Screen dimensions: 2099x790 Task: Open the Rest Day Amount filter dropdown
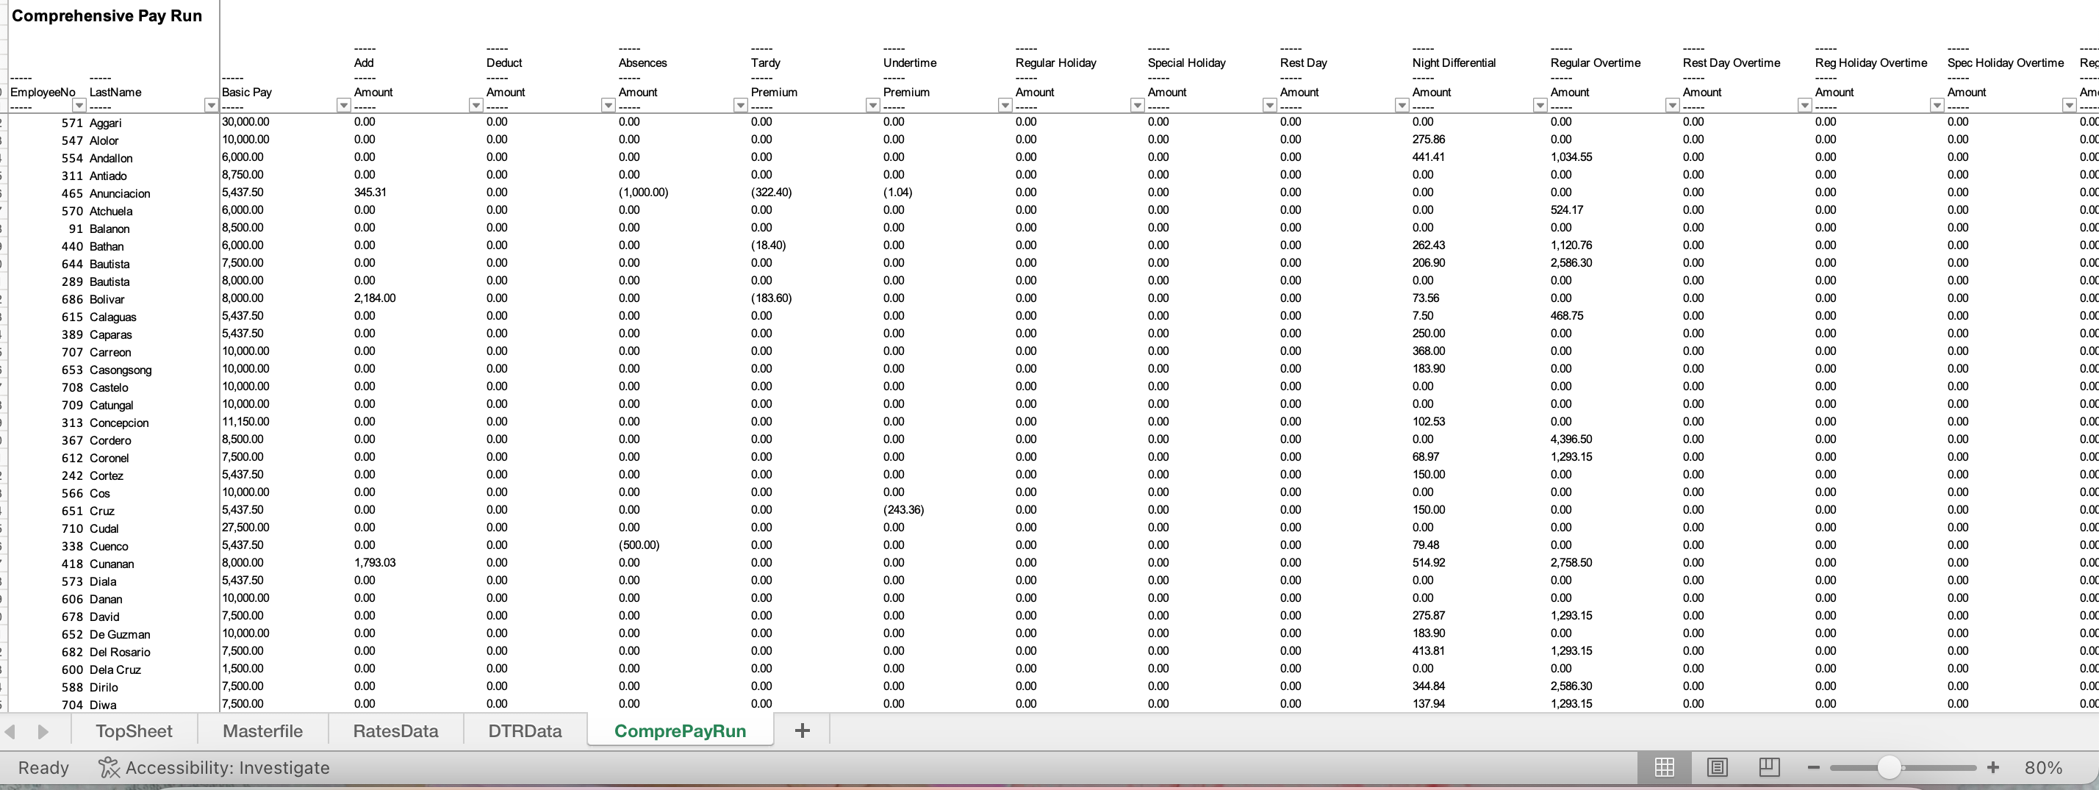1402,105
